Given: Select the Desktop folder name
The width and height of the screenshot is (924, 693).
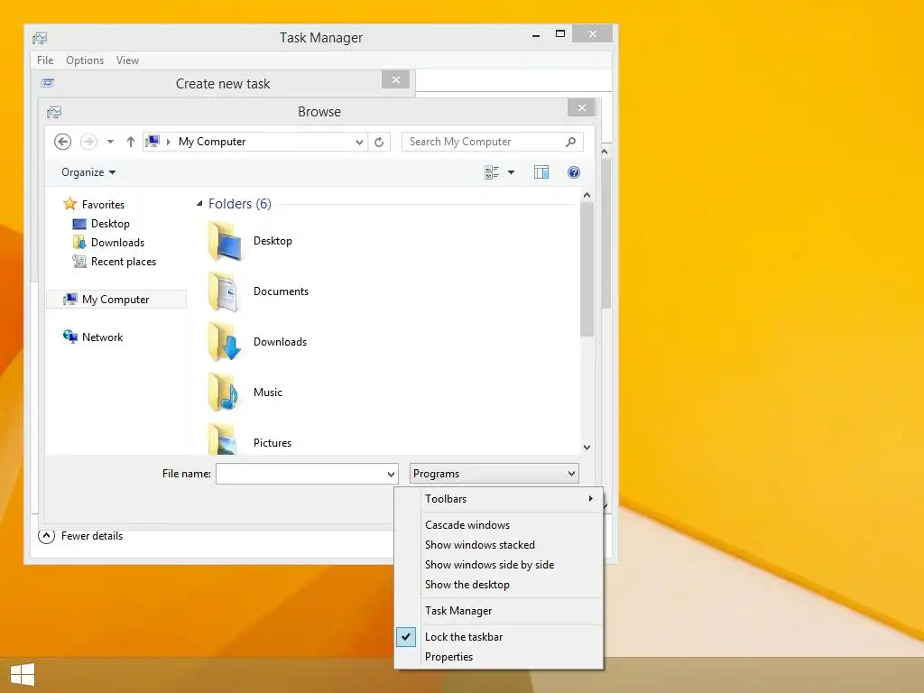Looking at the screenshot, I should point(273,240).
